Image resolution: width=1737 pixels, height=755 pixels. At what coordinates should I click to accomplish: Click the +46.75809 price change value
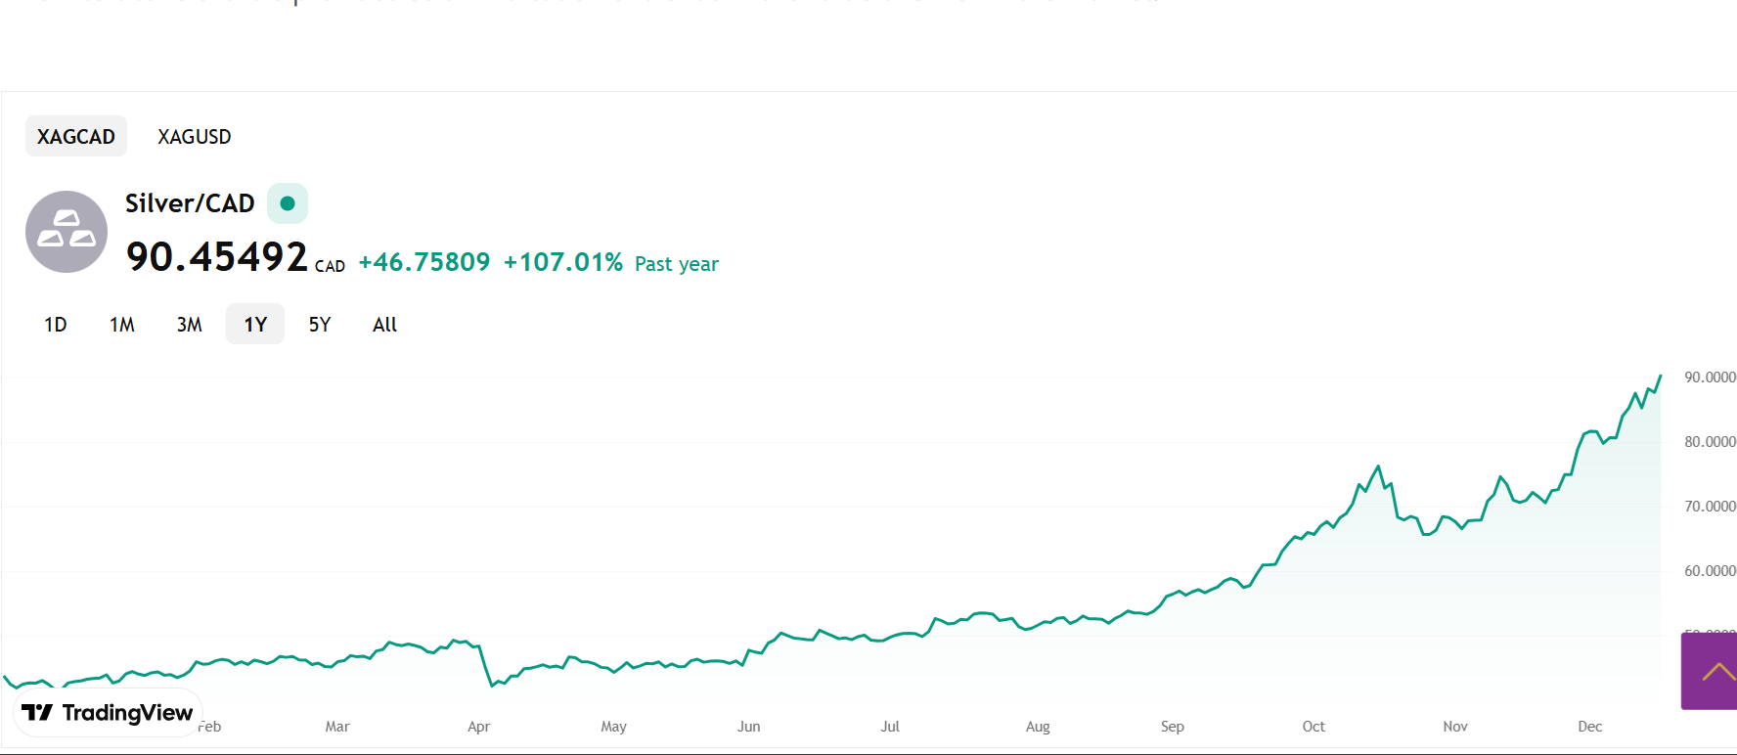[424, 262]
